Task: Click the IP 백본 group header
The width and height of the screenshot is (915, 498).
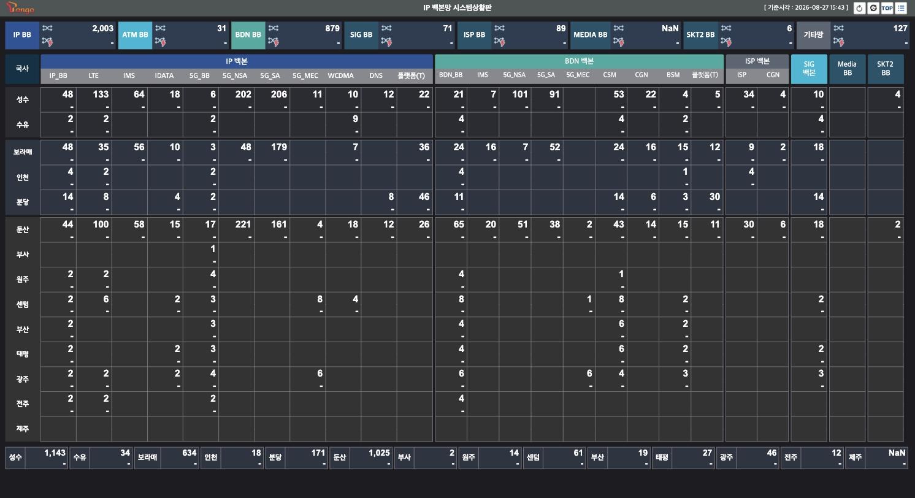Action: pos(237,61)
